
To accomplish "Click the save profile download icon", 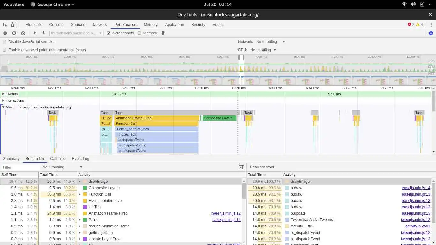I will tap(44, 33).
